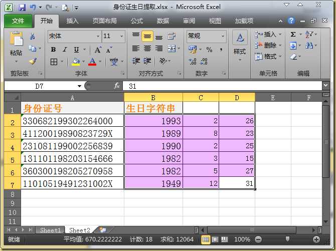Toggle Italic formatting

65,50
